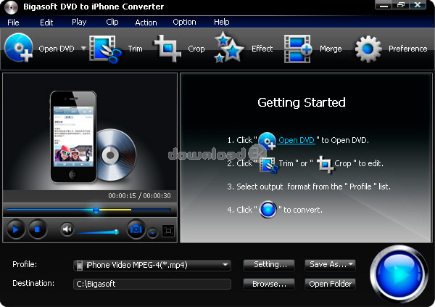Screen dimensions: 435x307
Task: Open the Help menu
Action: point(221,22)
